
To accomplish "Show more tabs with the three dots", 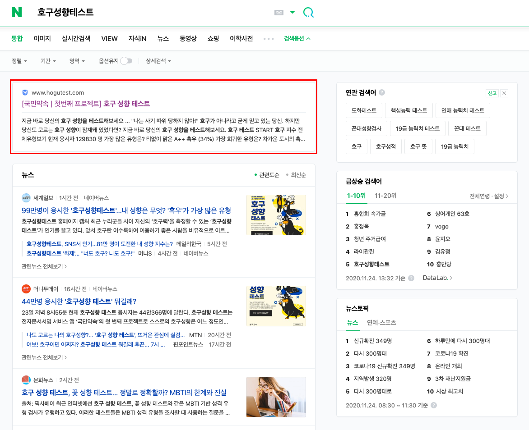I will 269,39.
